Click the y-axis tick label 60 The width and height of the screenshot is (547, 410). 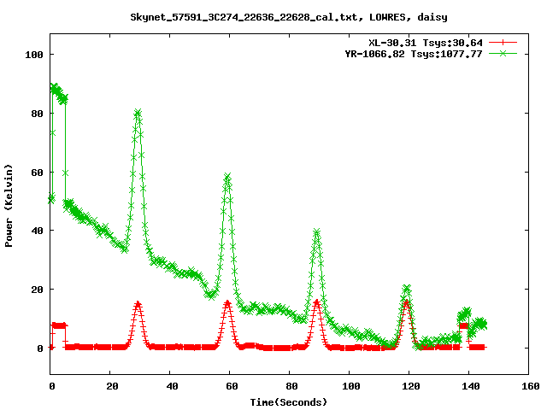(x=37, y=173)
